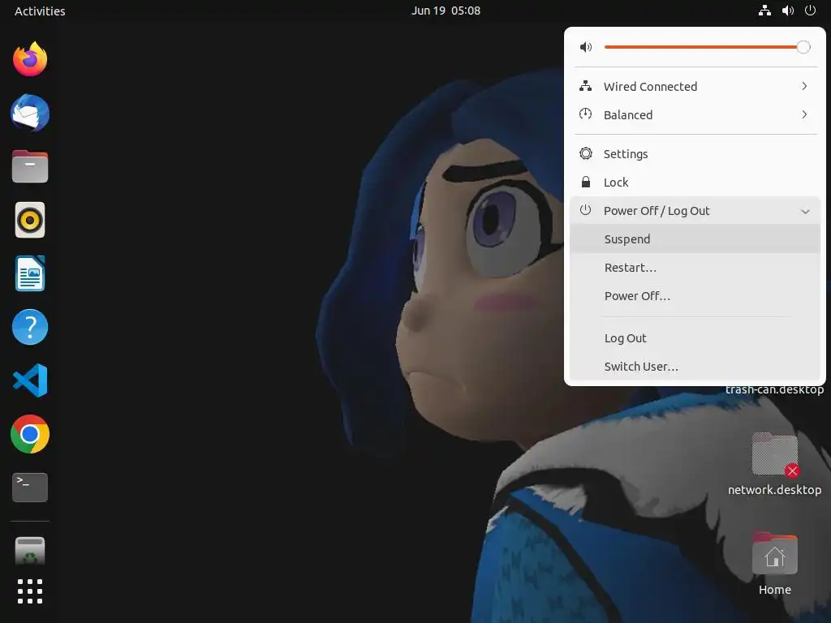The image size is (831, 623).
Task: Click Power Off / Log Out header
Action: tap(695, 211)
